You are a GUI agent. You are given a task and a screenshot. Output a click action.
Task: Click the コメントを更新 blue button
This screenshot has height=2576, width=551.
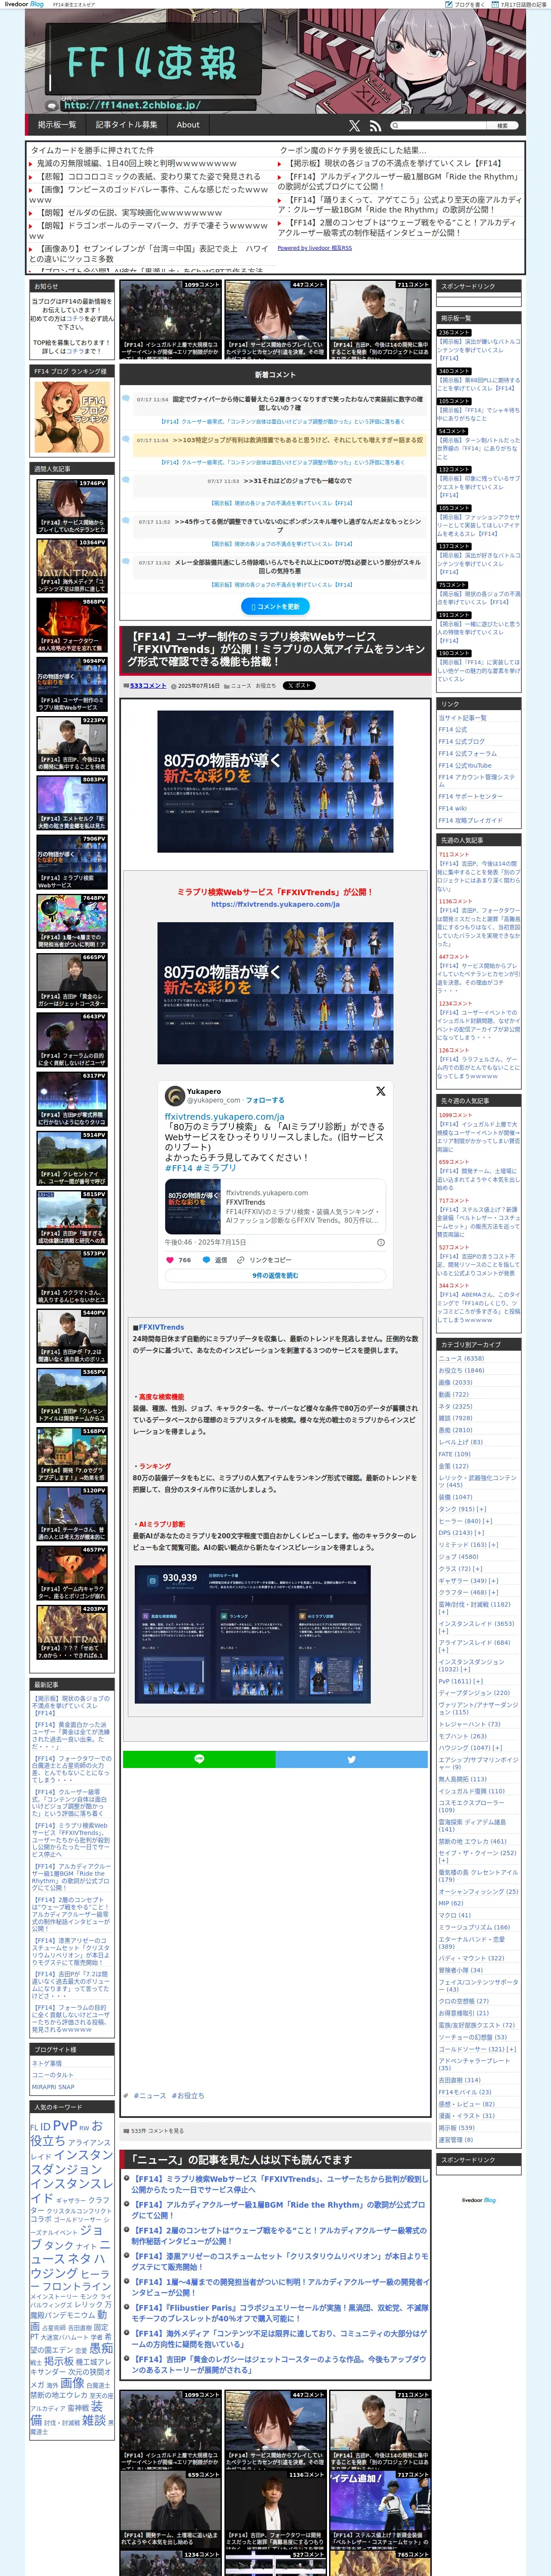point(275,606)
